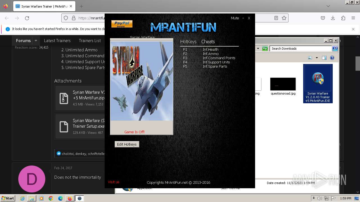This screenshot has width=360, height=202.
Task: Open Google Chrome from taskbar
Action: pyautogui.click(x=51, y=198)
